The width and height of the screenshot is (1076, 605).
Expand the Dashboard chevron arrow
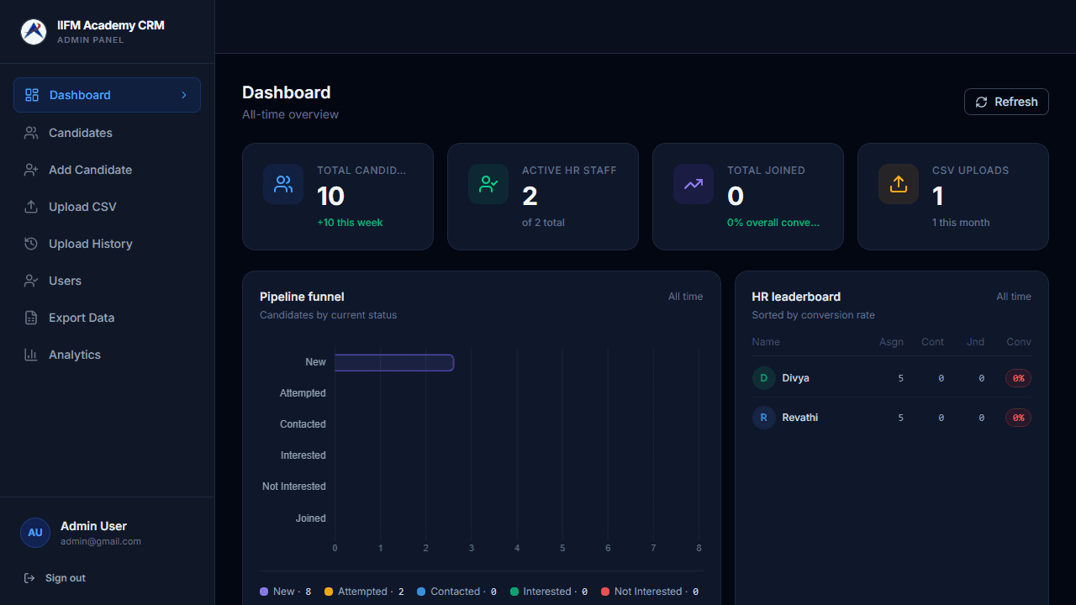tap(184, 95)
